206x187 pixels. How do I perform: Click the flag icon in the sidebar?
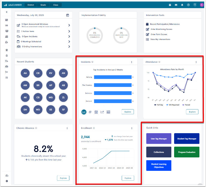pyautogui.click(x=7, y=72)
